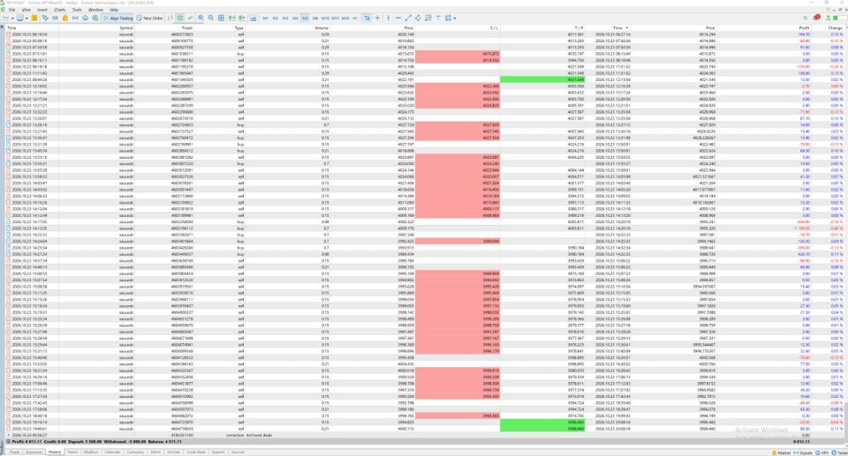Open the Insert menu
Viewport: 848px width, 456px height.
(x=42, y=10)
